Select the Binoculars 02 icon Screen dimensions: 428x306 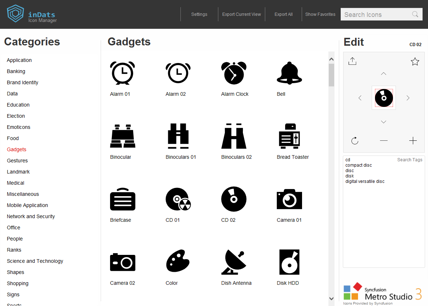tap(233, 136)
